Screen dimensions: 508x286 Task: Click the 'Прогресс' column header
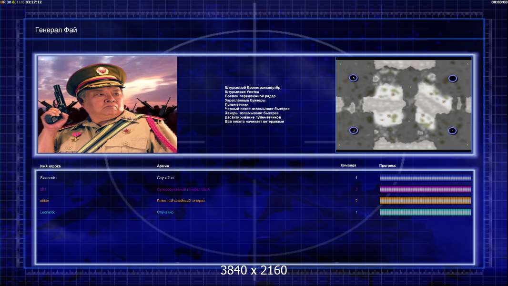tap(387, 165)
